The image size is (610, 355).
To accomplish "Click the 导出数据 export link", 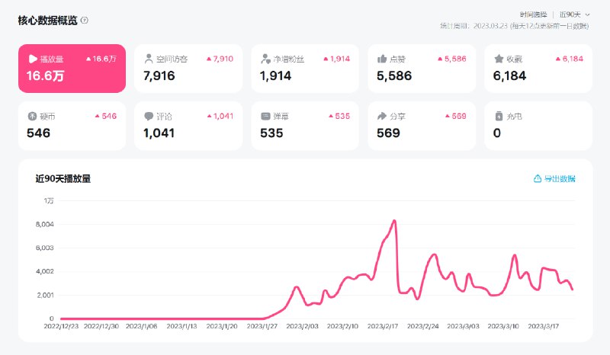I will [x=554, y=179].
